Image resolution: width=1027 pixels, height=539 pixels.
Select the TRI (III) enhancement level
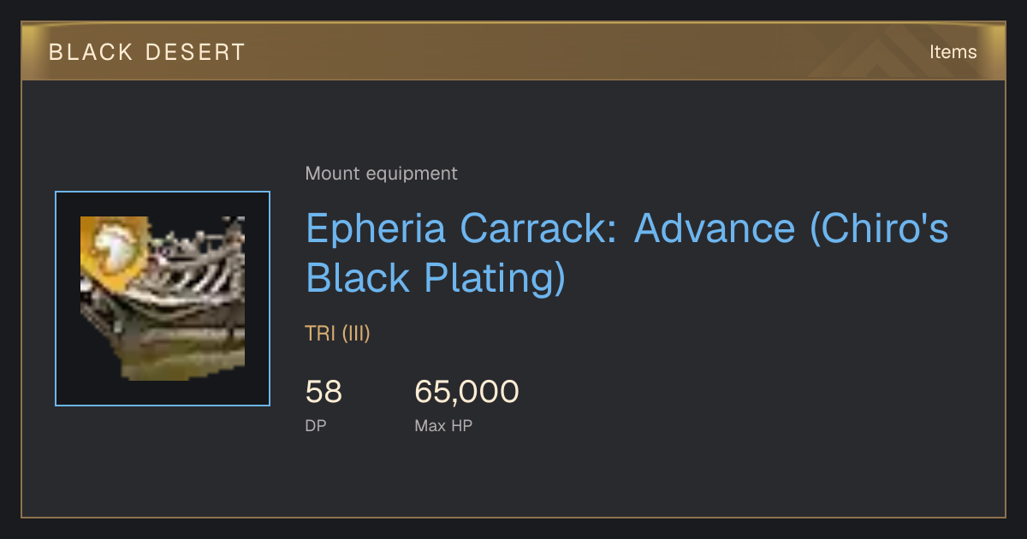click(337, 334)
